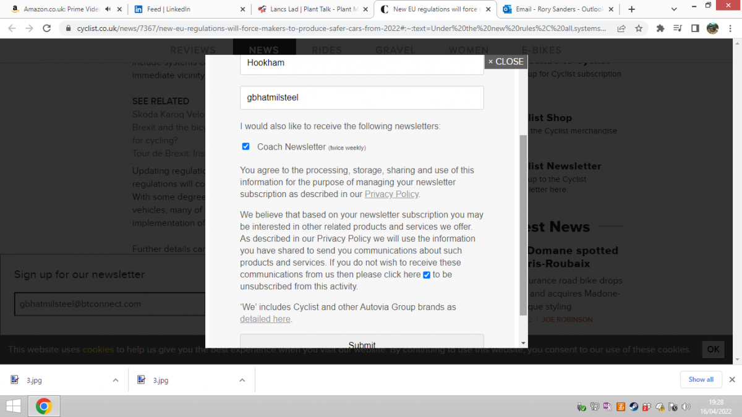The image size is (742, 417).
Task: Open the Chrome extensions puzzle icon
Action: point(660,28)
